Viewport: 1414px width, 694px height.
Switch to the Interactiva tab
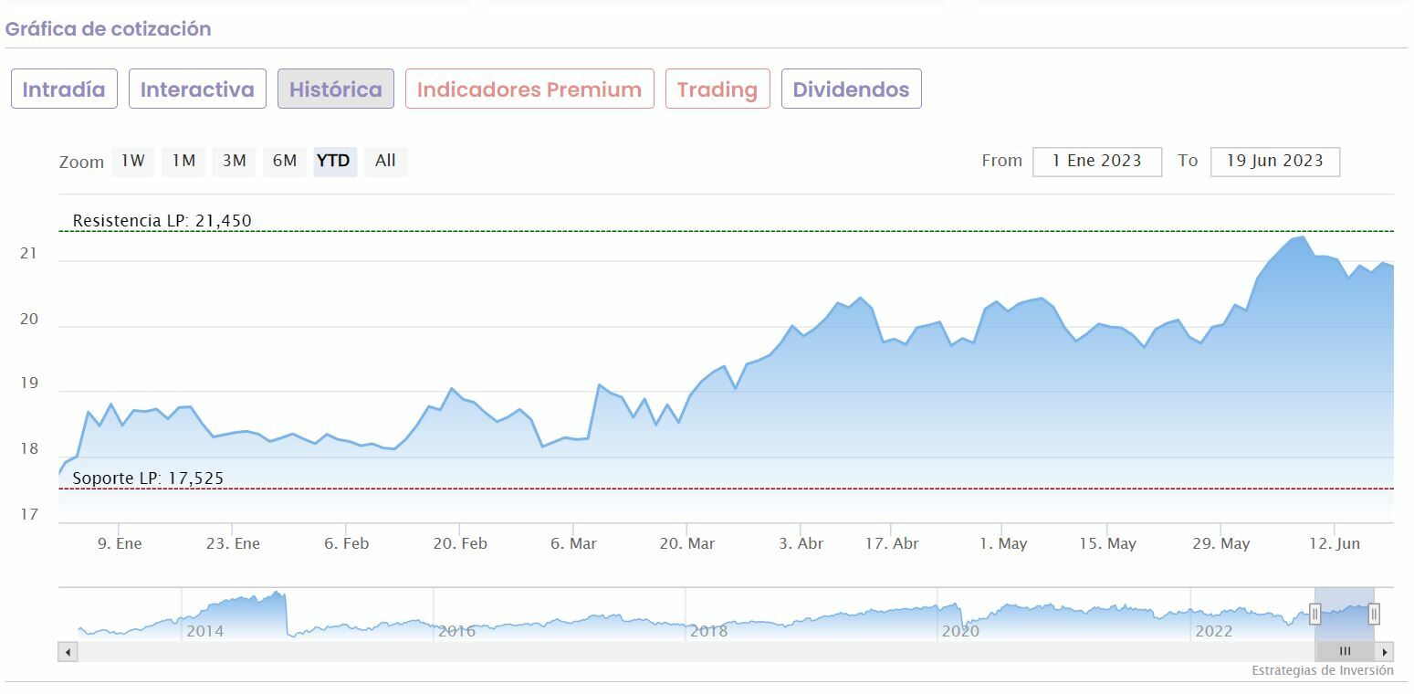click(x=197, y=89)
